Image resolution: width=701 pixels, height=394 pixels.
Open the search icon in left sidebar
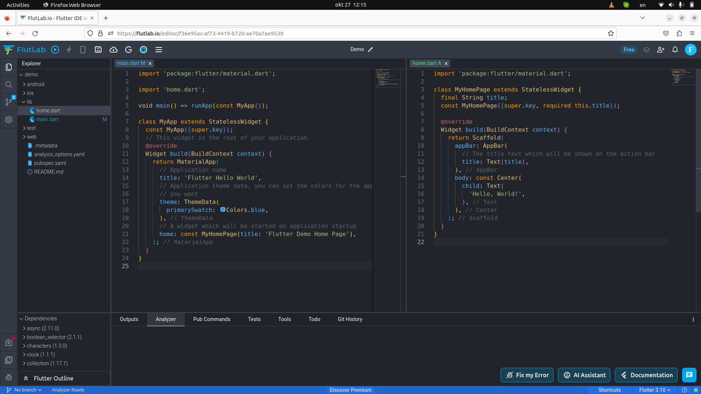(x=9, y=85)
